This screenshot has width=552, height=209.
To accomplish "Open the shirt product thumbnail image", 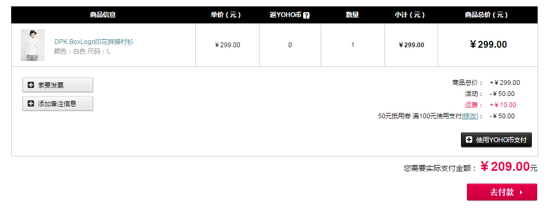I will [33, 45].
